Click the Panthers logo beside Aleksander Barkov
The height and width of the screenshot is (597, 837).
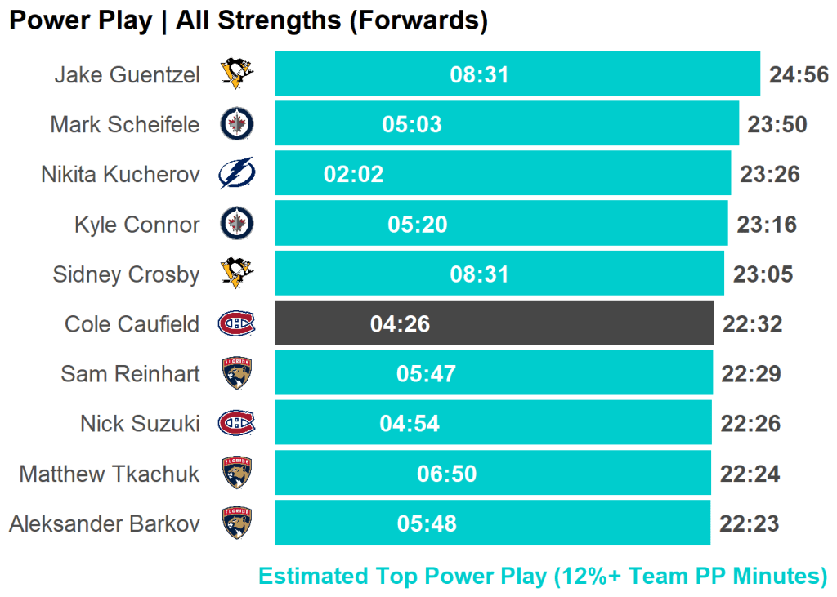point(237,523)
